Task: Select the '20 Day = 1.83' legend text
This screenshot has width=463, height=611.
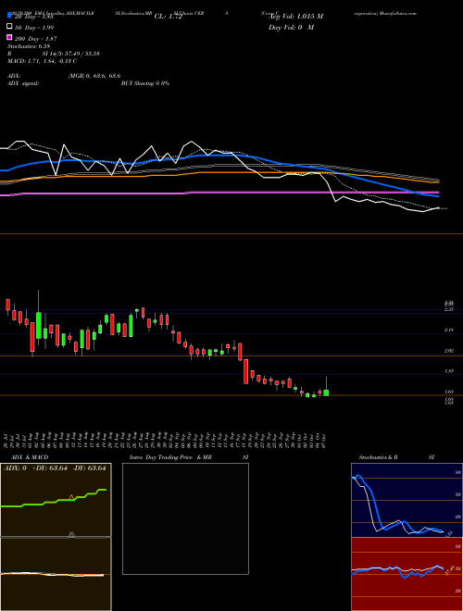Action: [33, 17]
